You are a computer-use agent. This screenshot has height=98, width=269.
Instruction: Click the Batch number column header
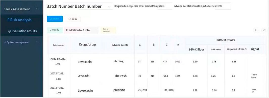pyautogui.click(x=59, y=45)
